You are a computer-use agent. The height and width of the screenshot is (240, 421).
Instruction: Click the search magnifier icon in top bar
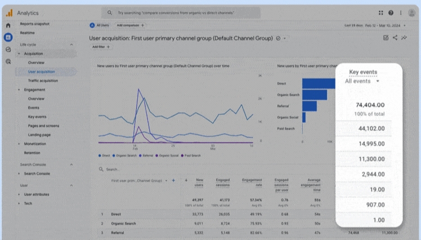pos(110,12)
